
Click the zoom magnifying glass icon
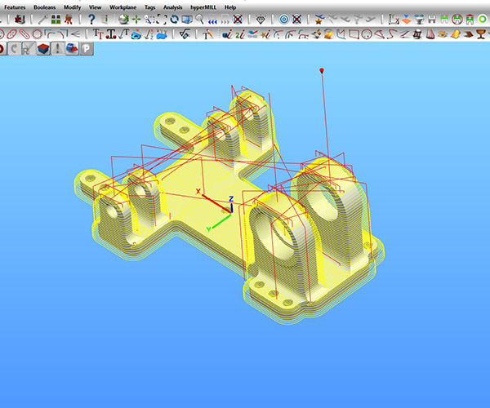[x=199, y=19]
